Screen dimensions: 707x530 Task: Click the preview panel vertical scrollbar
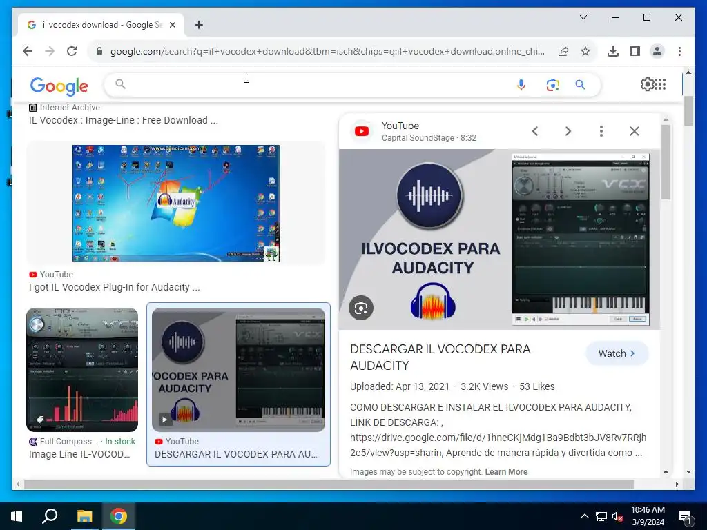666,162
